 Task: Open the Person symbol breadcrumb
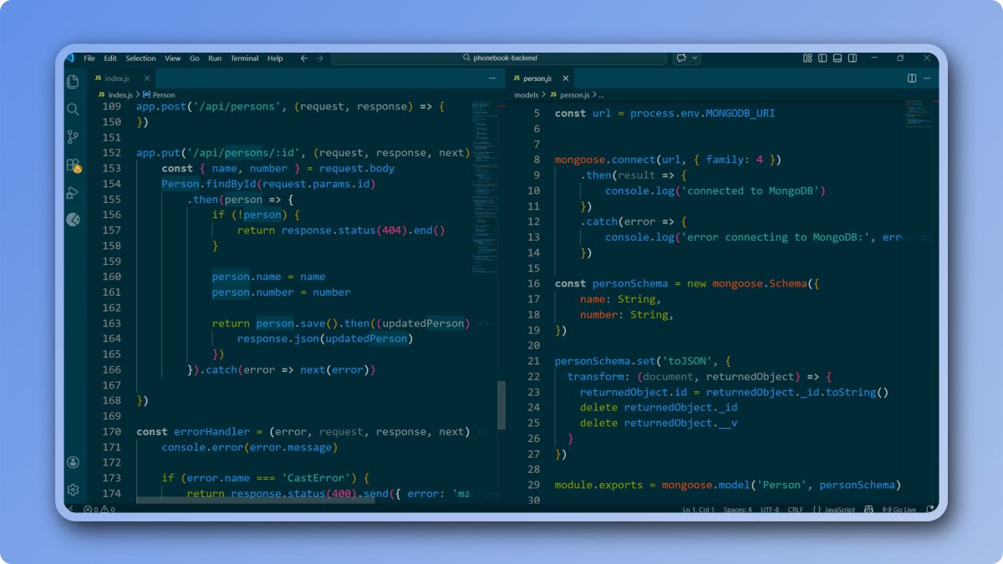[x=159, y=95]
